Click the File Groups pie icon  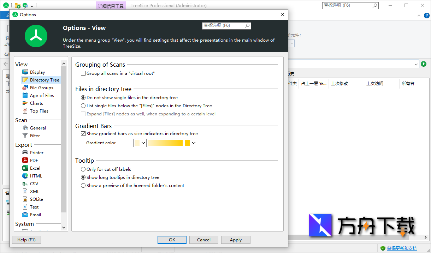coord(25,88)
